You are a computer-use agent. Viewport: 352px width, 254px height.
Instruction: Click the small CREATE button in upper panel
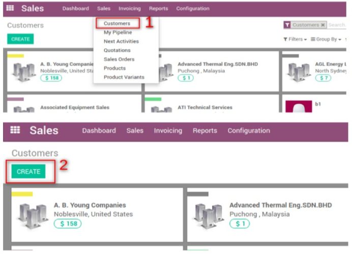20,39
